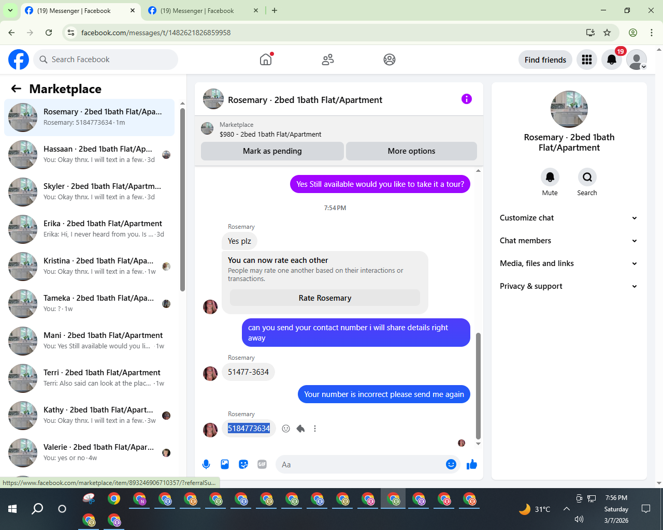This screenshot has width=663, height=530.
Task: Expand the Privacy & support section
Action: pyautogui.click(x=569, y=286)
